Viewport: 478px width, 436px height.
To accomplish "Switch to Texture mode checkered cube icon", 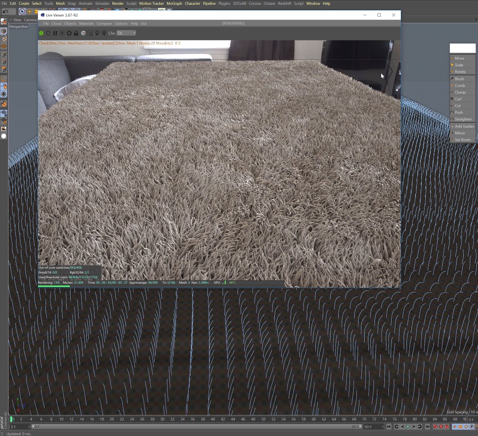I will 4,39.
